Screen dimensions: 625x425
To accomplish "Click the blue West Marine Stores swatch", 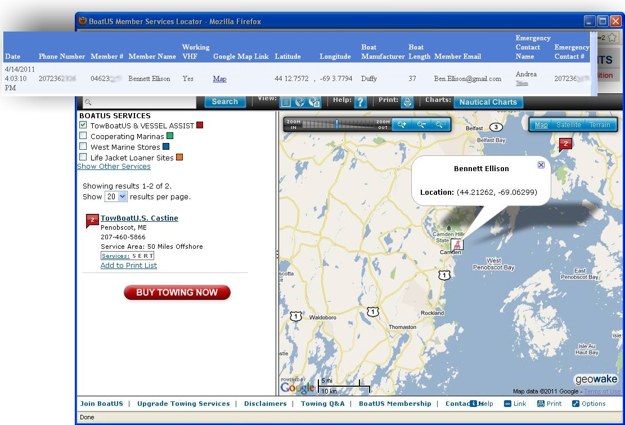I will 166,147.
